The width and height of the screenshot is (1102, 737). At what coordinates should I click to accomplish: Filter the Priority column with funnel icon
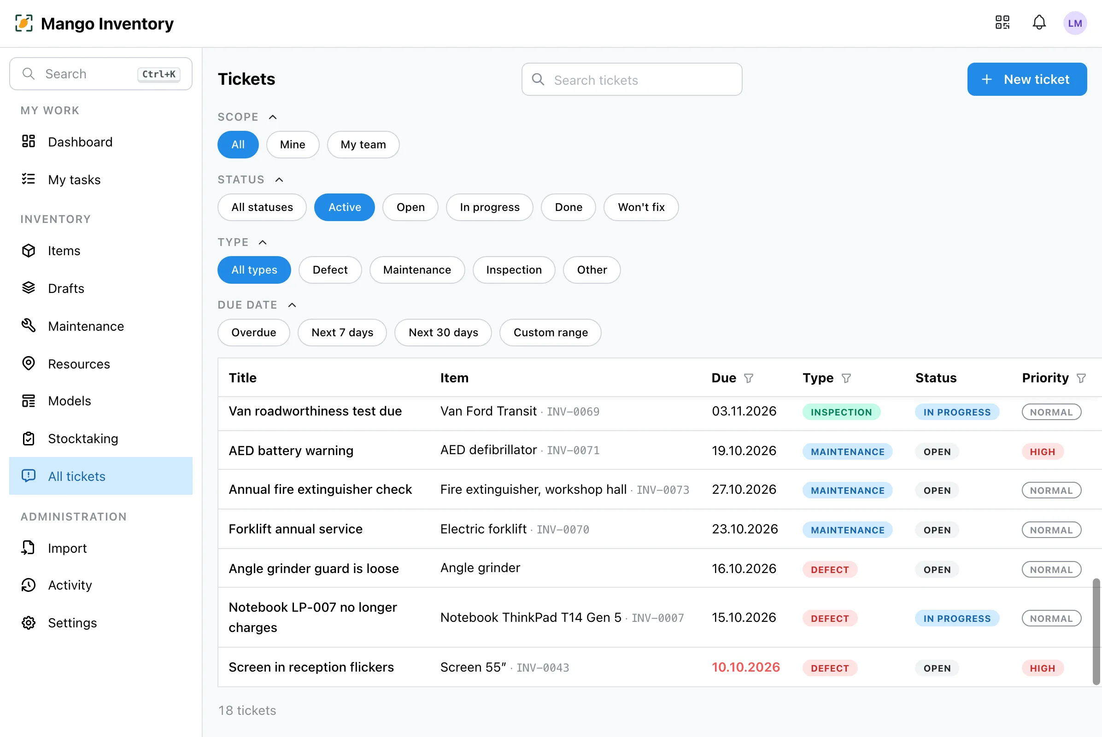(1081, 378)
